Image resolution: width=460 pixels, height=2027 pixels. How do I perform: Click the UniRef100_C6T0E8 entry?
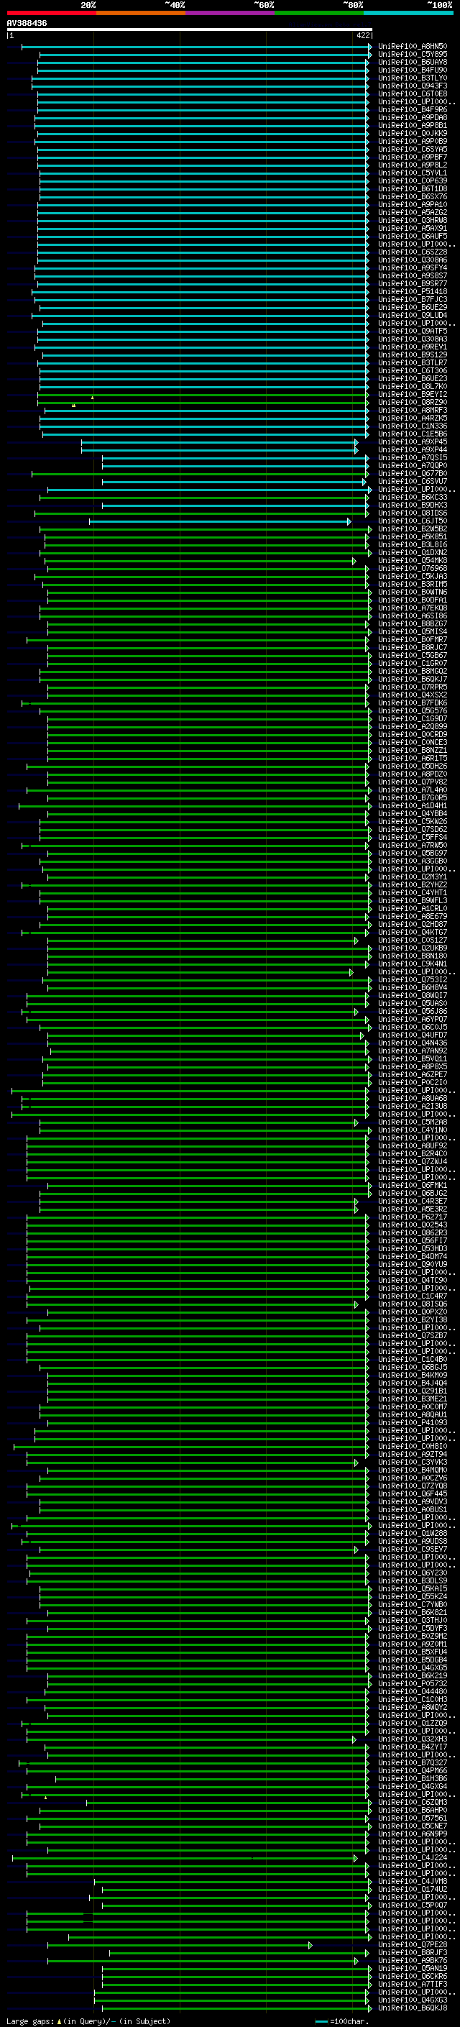tap(412, 93)
